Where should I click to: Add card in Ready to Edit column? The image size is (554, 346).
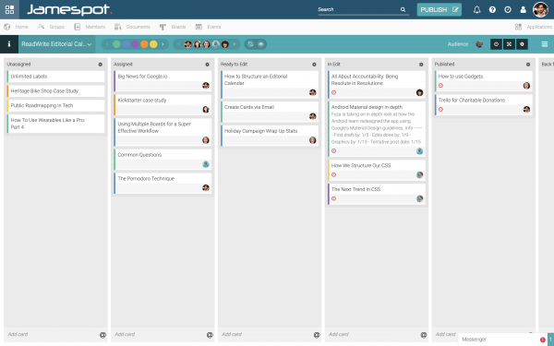tap(232, 334)
